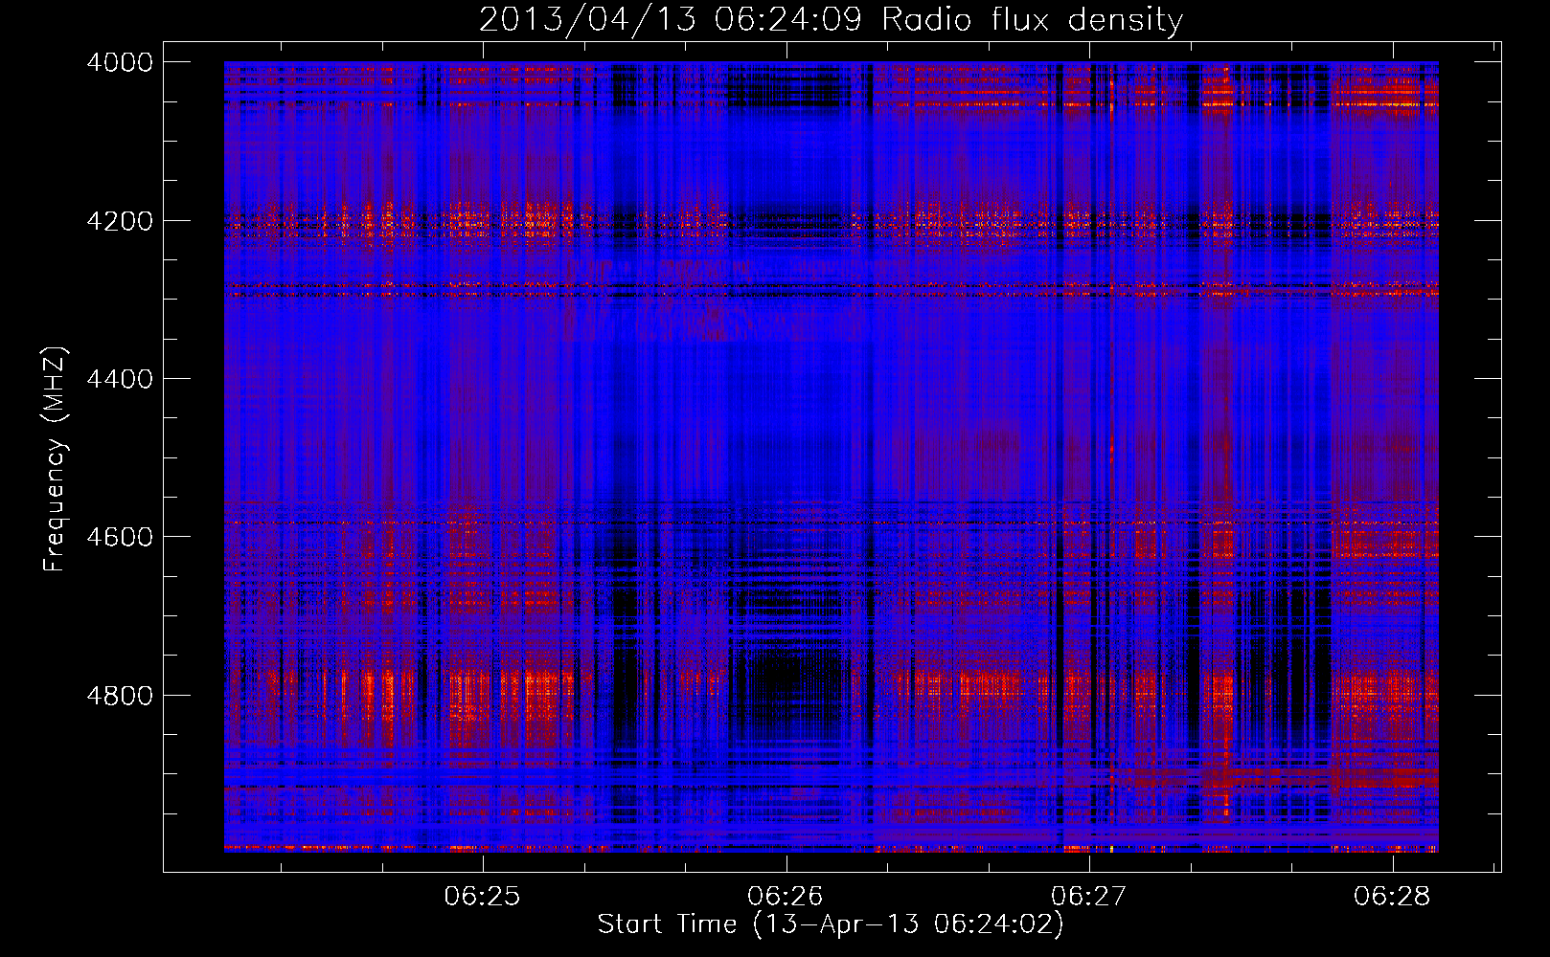Click the 4400 frequency axis label
This screenshot has width=1550, height=957.
[120, 379]
